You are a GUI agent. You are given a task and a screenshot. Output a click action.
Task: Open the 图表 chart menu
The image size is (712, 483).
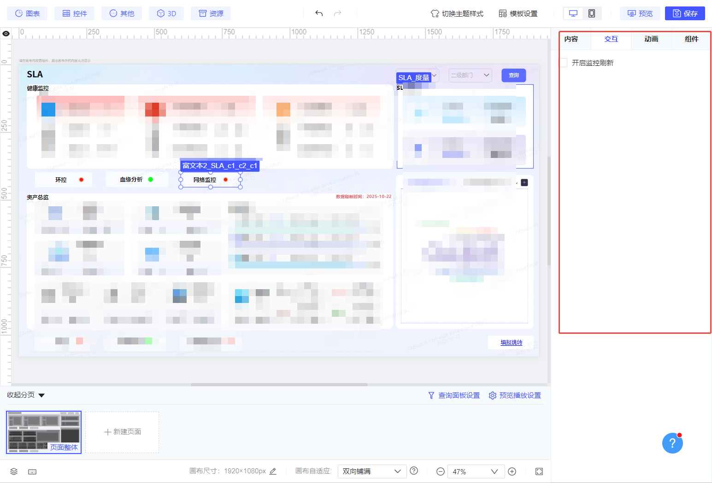pos(27,13)
